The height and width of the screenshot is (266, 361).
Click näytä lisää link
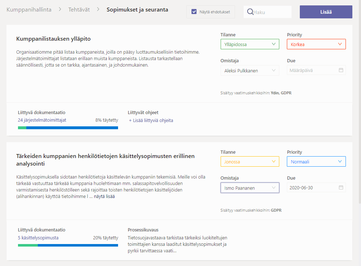click(104, 197)
